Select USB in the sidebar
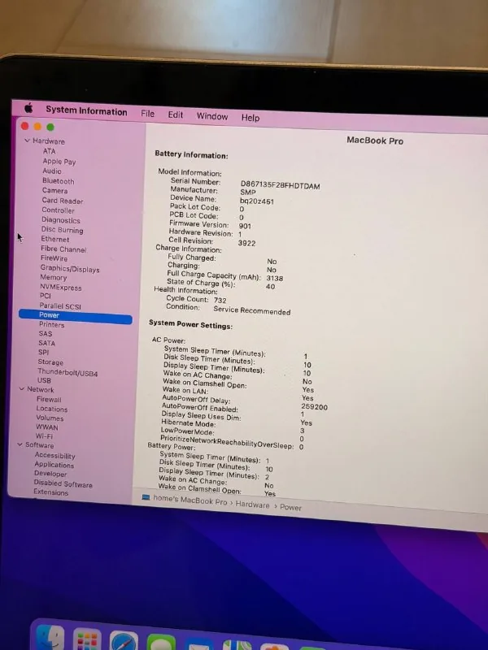This screenshot has width=488, height=650. 44,380
